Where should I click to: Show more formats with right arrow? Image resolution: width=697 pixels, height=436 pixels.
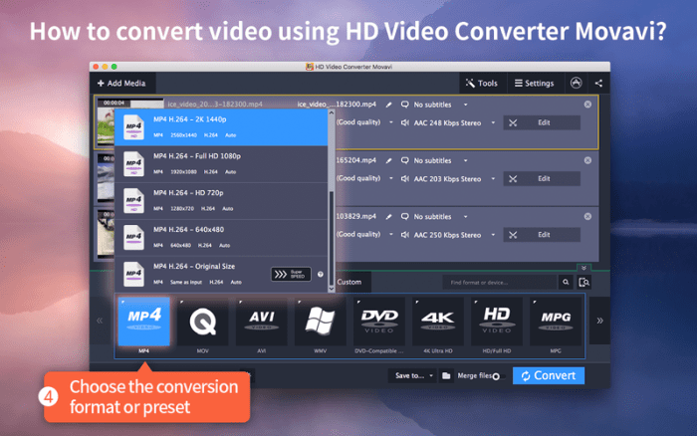[x=599, y=321]
